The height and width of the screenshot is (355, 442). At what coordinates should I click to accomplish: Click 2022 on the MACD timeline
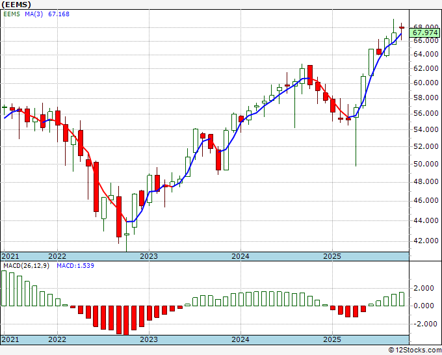coord(57,339)
